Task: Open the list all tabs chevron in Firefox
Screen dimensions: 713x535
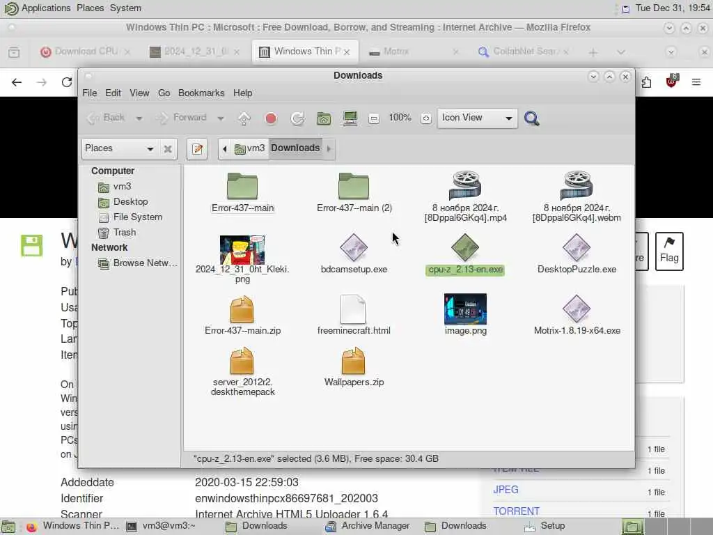Action: tap(621, 52)
